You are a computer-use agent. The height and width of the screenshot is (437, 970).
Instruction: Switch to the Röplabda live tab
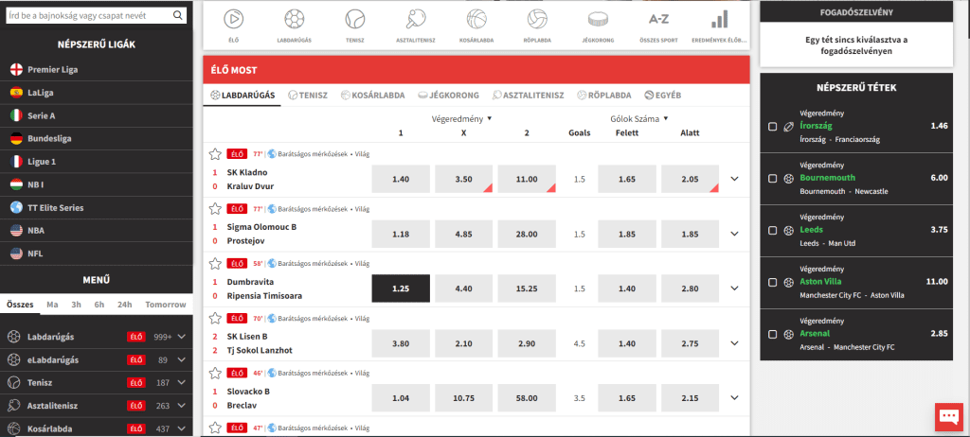(x=604, y=96)
